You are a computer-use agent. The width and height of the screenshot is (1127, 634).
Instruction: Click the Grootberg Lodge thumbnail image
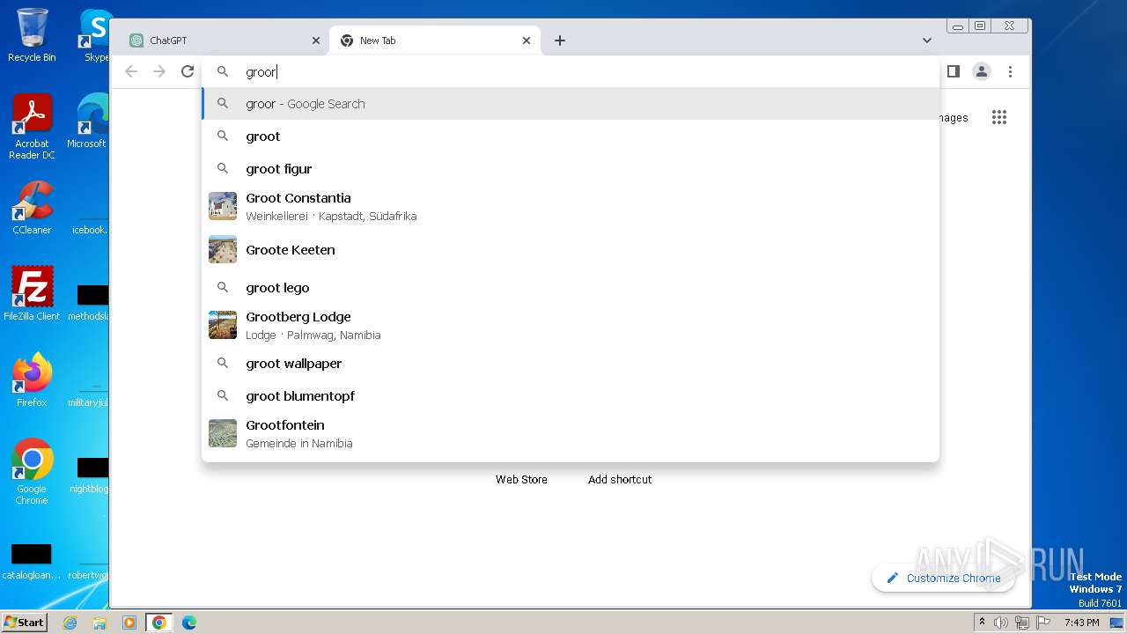223,325
